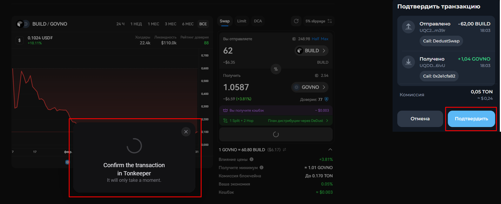This screenshot has height=204, width=501.
Task: Click the BUILD brick logo in token selector
Action: coord(300,51)
